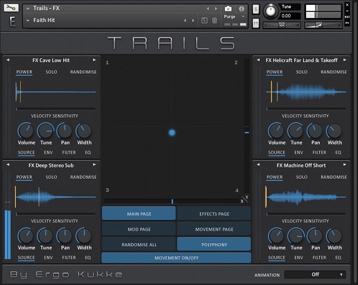This screenshot has width=358, height=285.
Task: Click the trash delete preset icon
Action: tap(214, 20)
